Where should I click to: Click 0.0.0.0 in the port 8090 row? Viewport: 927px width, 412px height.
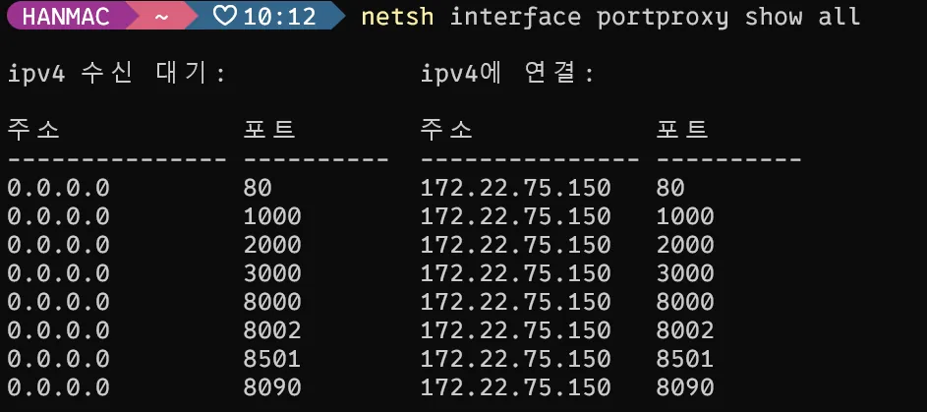click(59, 387)
